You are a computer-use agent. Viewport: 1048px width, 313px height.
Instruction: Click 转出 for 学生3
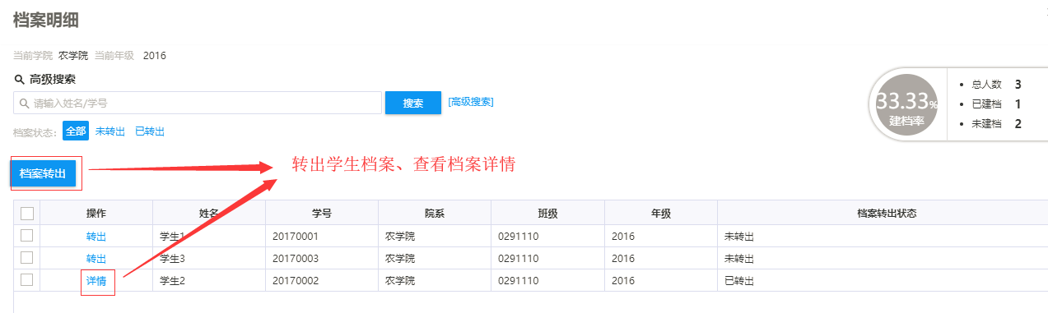pos(96,259)
